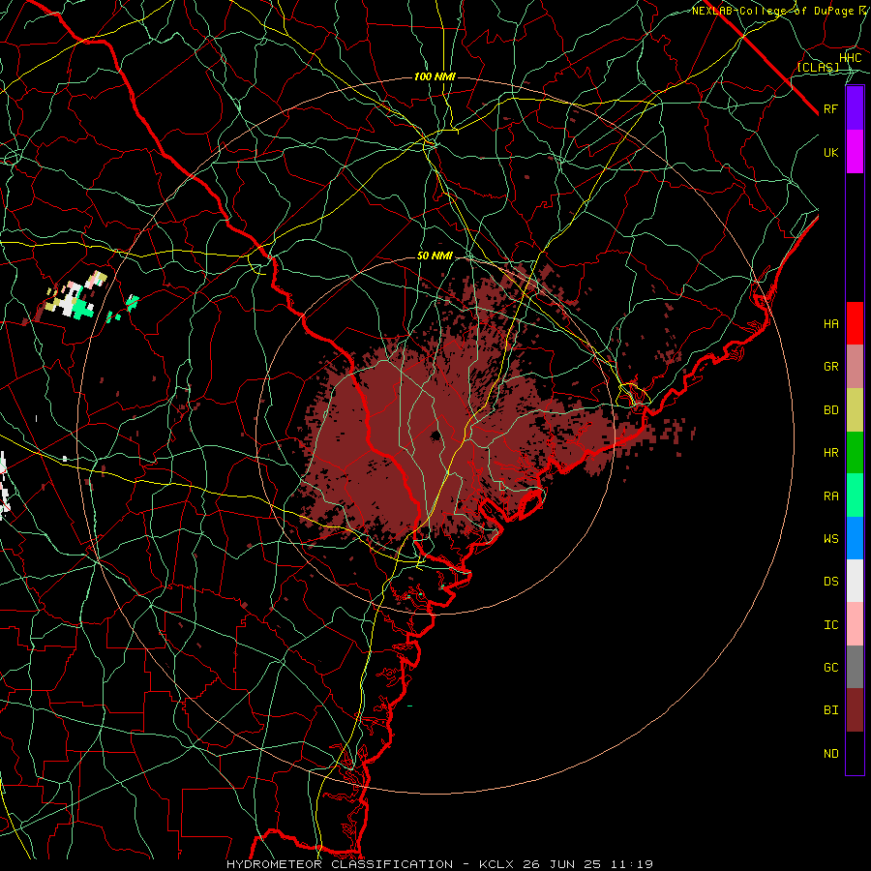
Task: Click the 100 NMI range ring label
Action: tap(435, 76)
